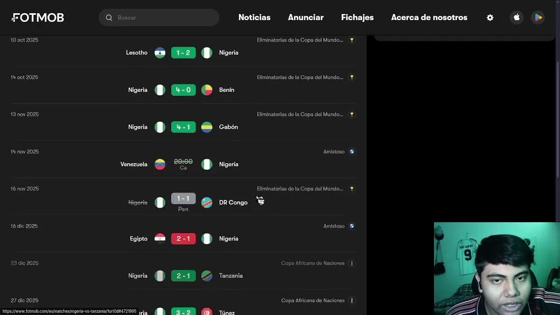560x315 pixels.
Task: Click Amistoso globe icon on 16 dic row
Action: [352, 226]
